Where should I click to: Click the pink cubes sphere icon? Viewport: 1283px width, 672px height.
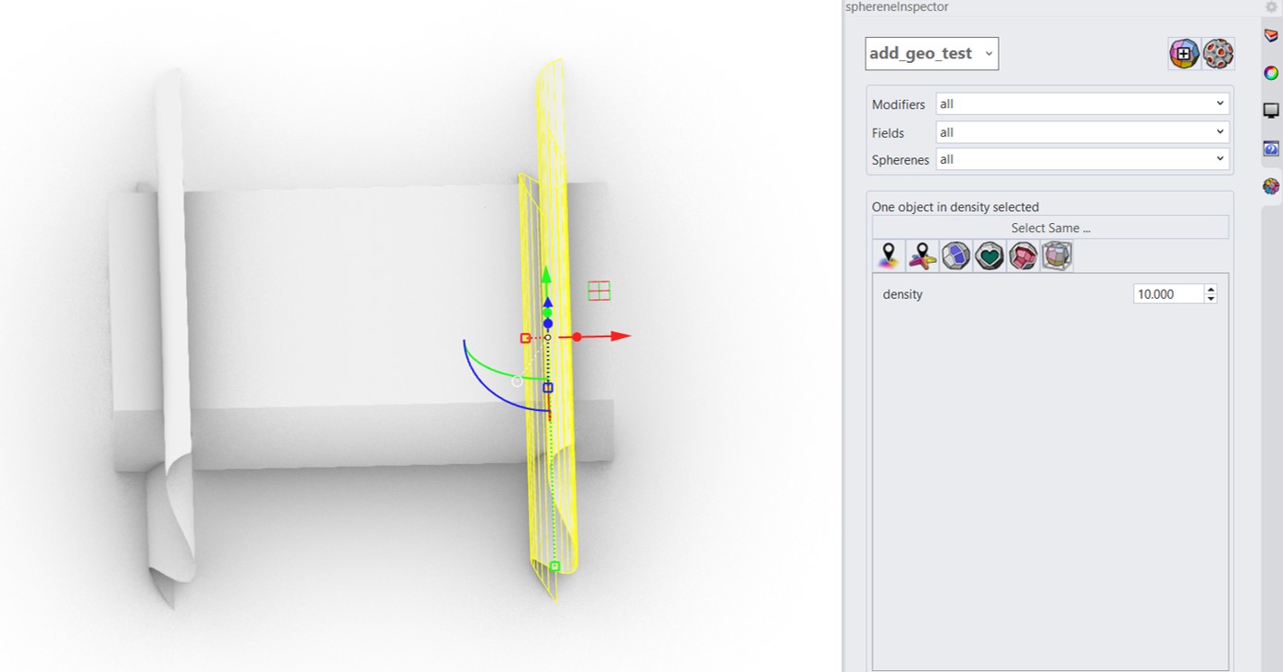tap(1023, 255)
